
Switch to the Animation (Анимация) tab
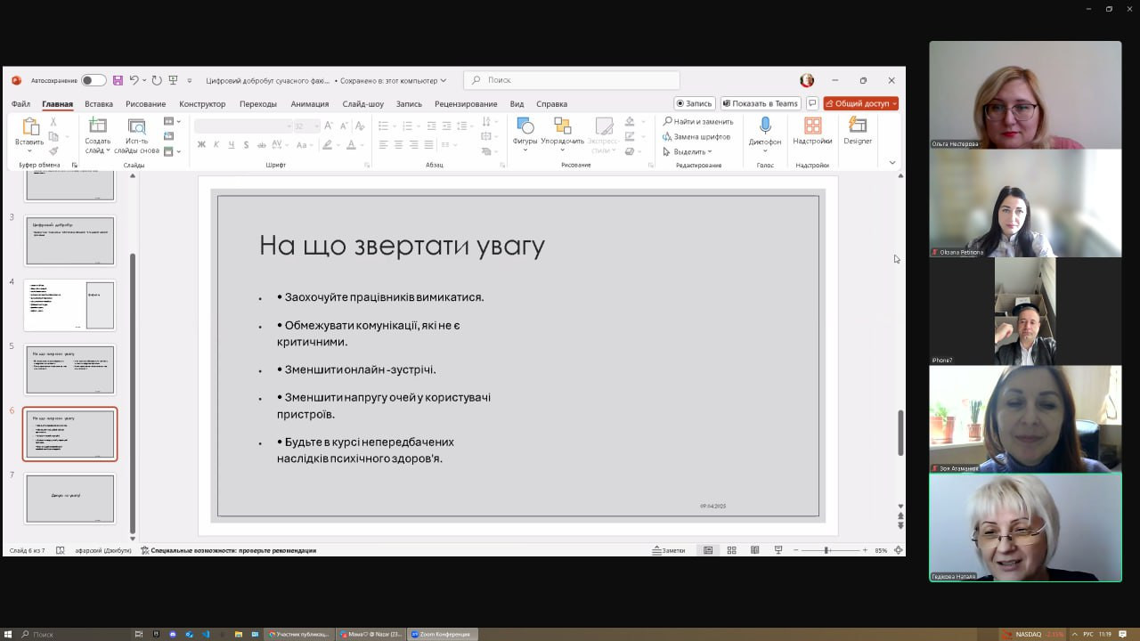click(309, 103)
